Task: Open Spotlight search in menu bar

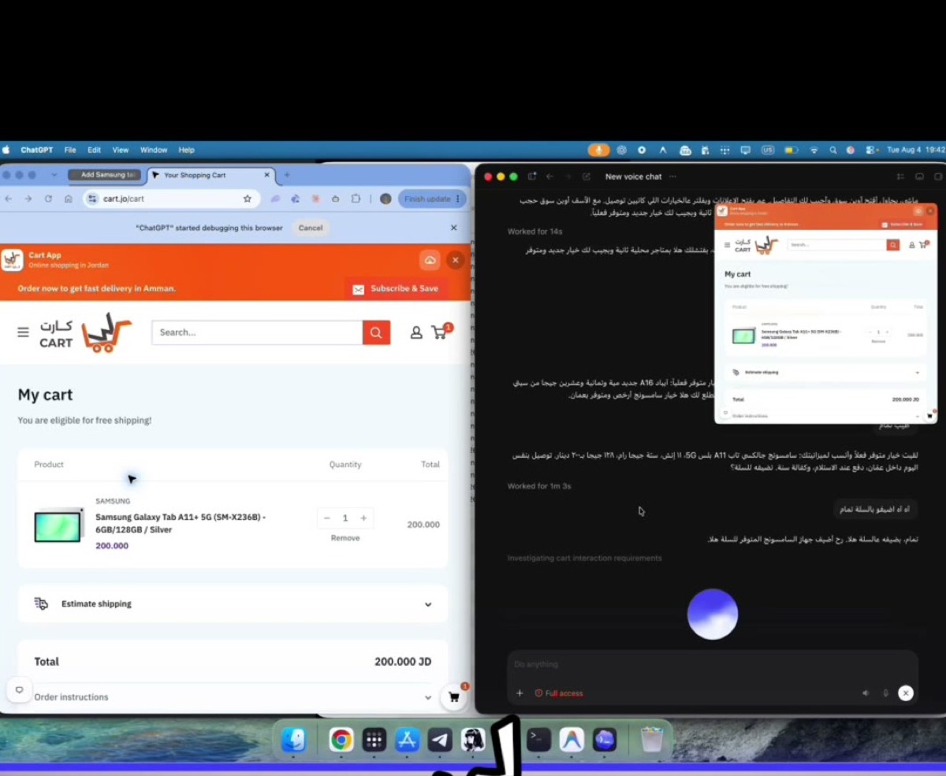Action: [x=832, y=150]
